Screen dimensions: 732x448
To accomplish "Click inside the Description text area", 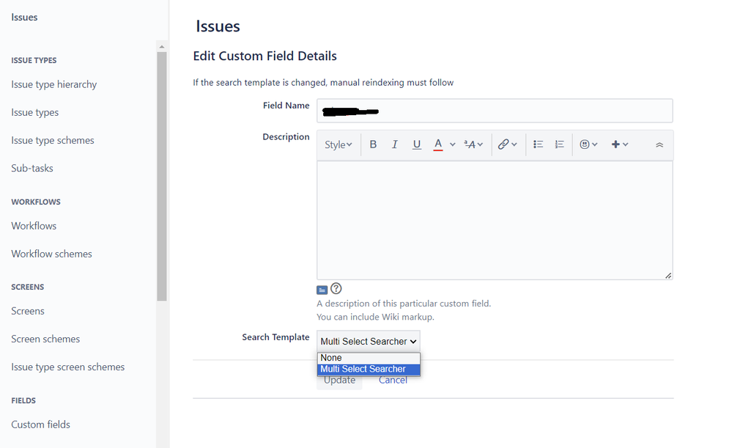I will pos(495,221).
